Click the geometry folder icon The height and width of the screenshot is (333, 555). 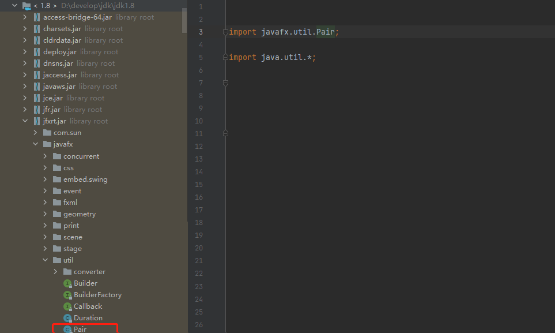[57, 214]
